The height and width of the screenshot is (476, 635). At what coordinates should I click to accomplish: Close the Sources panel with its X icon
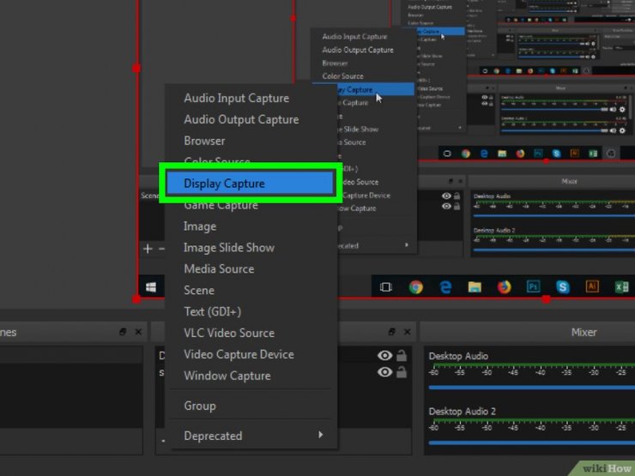407,332
